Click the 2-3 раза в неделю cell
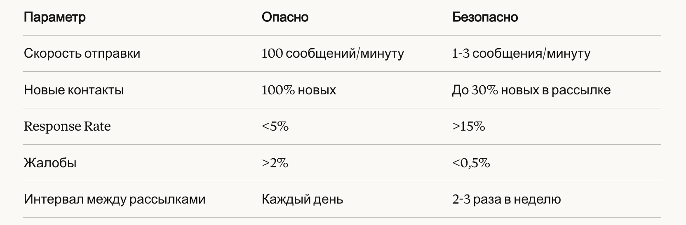 pyautogui.click(x=506, y=199)
